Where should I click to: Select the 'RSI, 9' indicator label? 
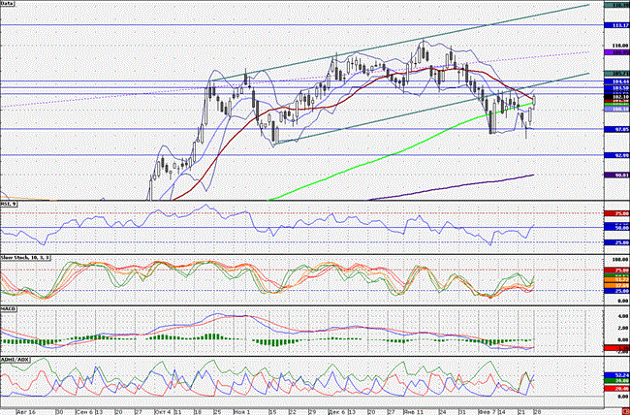point(11,205)
